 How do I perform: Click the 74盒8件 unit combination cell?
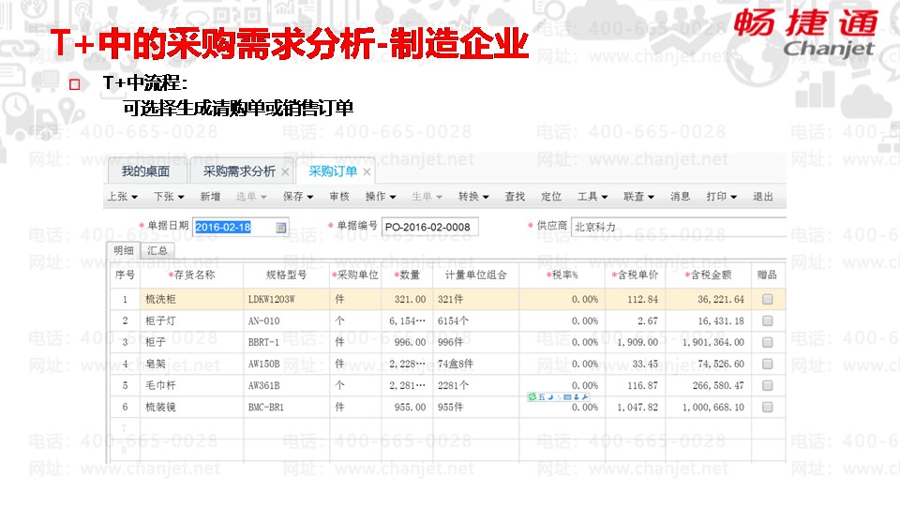(476, 364)
